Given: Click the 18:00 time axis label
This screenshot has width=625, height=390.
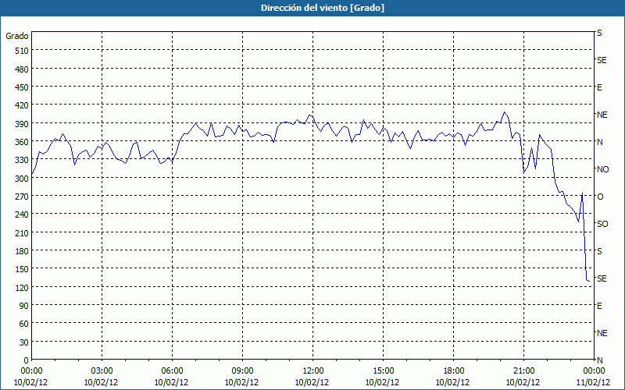Looking at the screenshot, I should (x=453, y=371).
